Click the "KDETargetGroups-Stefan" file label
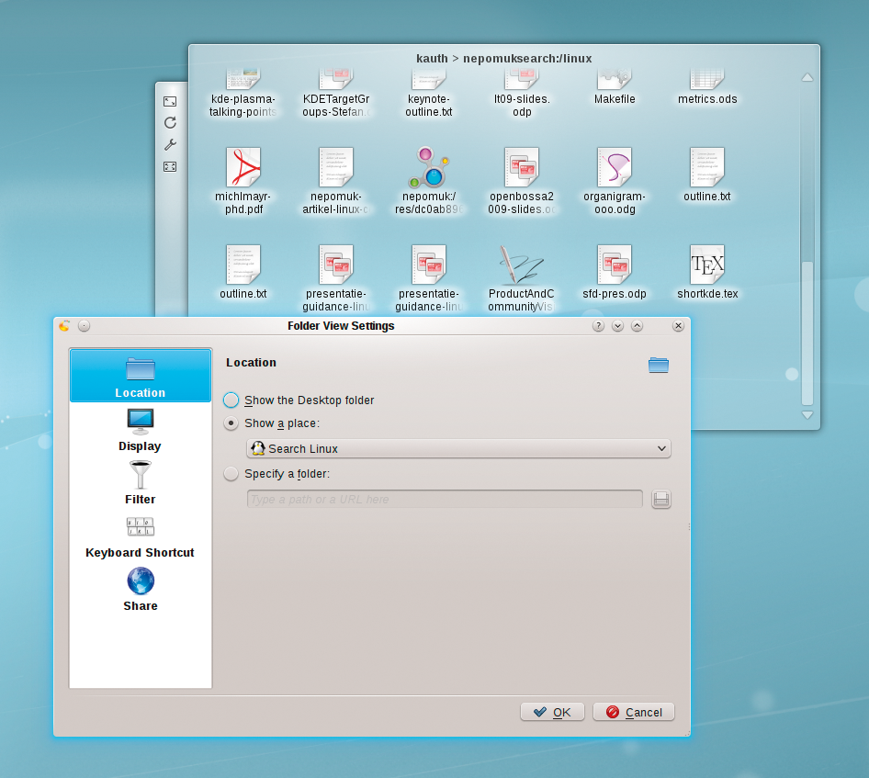Viewport: 869px width, 778px height. click(336, 106)
